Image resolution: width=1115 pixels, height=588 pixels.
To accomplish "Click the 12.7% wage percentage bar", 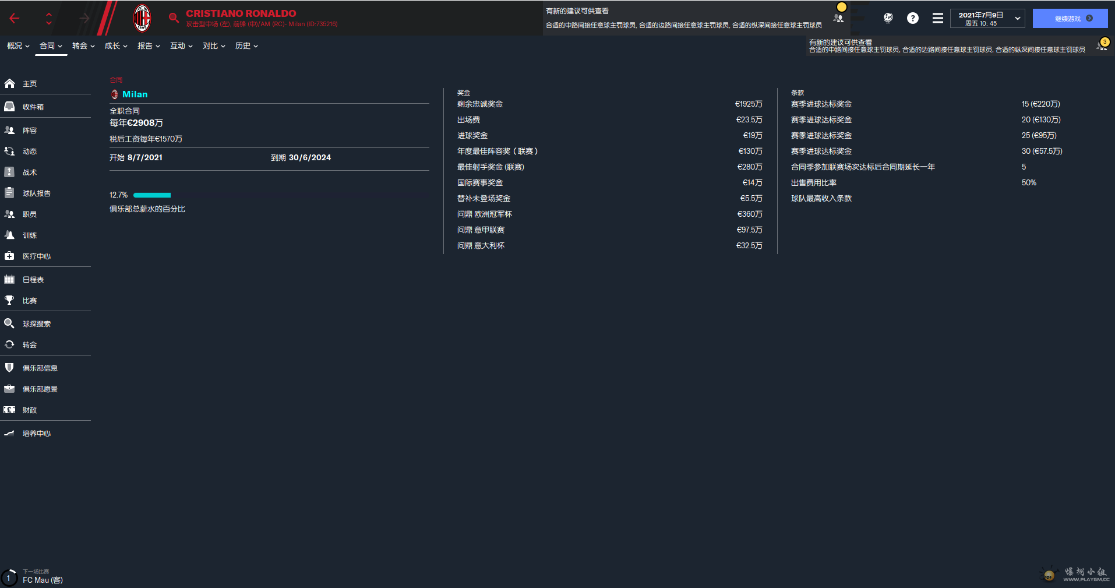I will (x=152, y=195).
